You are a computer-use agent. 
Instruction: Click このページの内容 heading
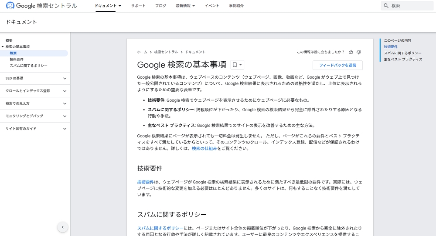[398, 40]
